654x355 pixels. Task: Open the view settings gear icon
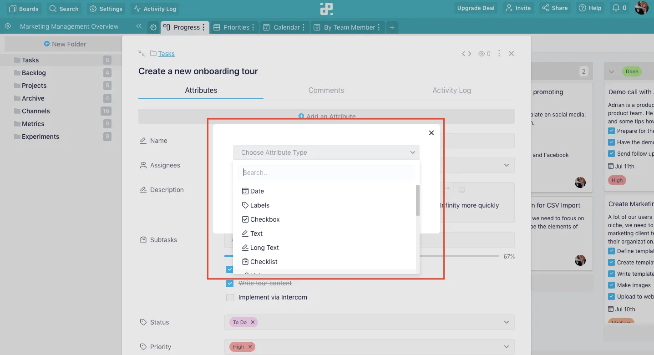tap(153, 27)
